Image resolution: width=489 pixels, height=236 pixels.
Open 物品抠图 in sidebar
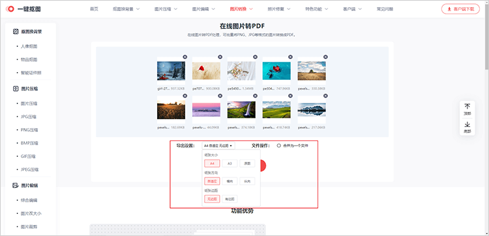coord(29,59)
